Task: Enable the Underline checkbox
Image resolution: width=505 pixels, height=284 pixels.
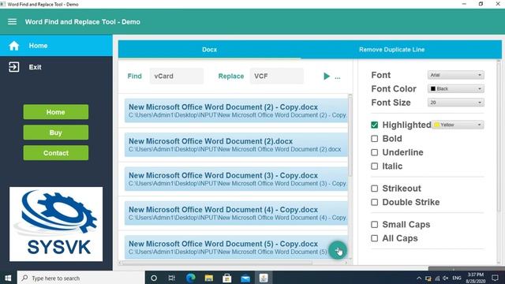Action: (x=374, y=152)
